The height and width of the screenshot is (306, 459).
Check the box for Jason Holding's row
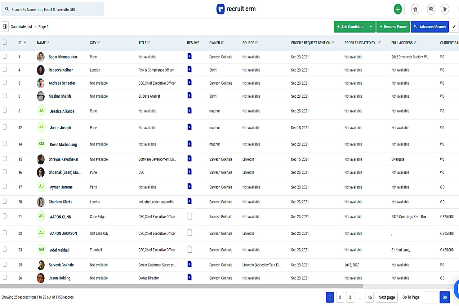tap(5, 277)
